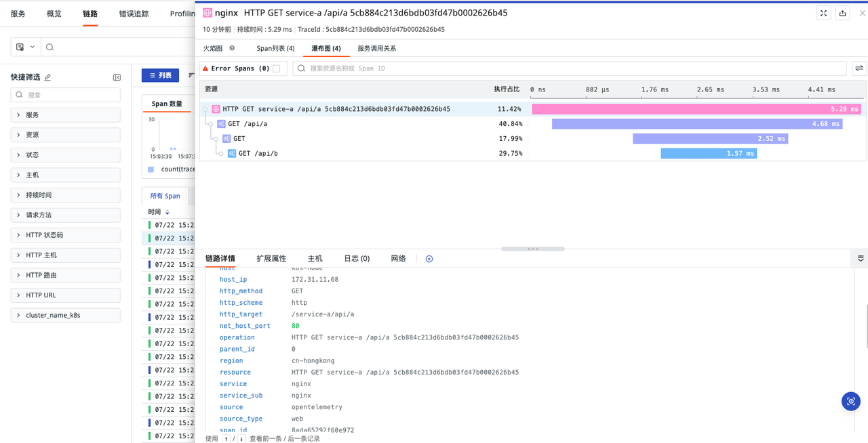Open the 扩展属性 tab
868x443 pixels.
click(x=271, y=259)
